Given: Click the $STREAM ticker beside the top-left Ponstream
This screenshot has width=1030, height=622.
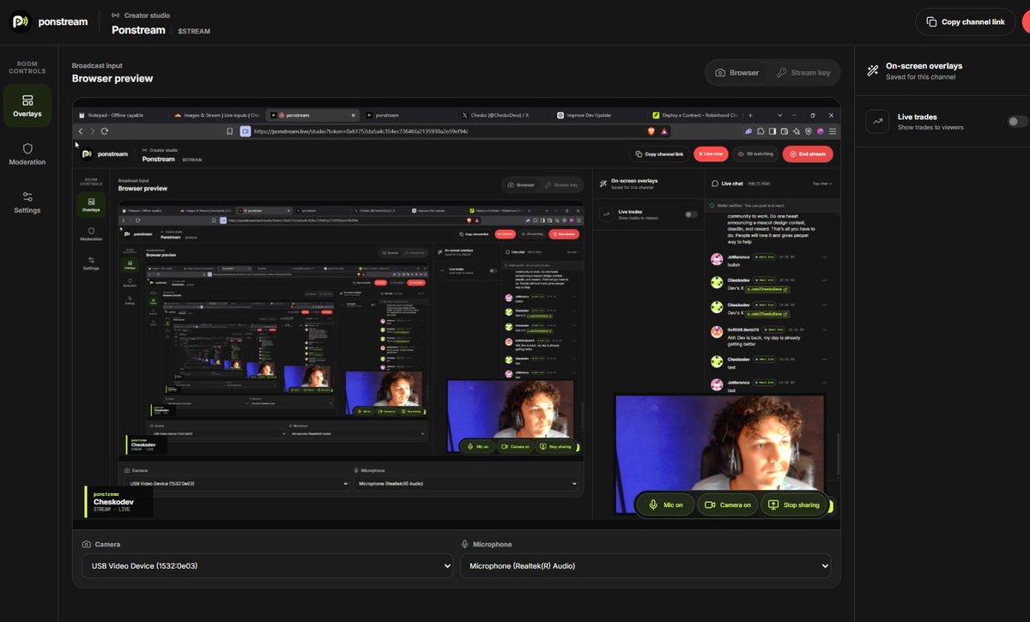Looking at the screenshot, I should pyautogui.click(x=192, y=31).
